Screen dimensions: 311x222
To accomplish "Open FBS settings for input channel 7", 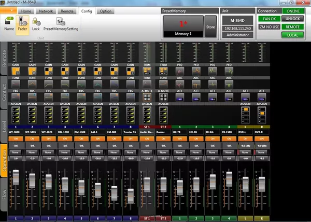I will (x=114, y=97).
